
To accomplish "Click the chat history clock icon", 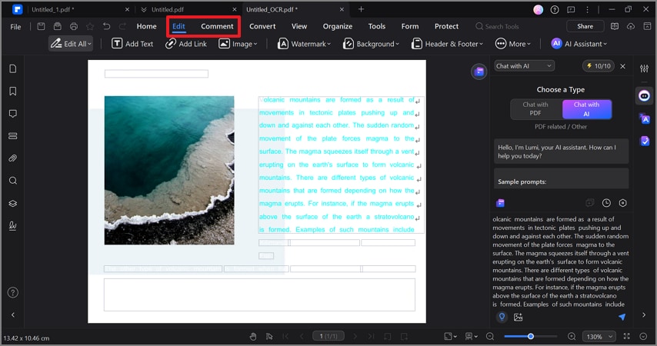I will (606, 203).
